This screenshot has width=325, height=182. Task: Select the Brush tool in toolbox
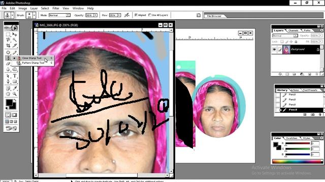pyautogui.click(x=15, y=53)
